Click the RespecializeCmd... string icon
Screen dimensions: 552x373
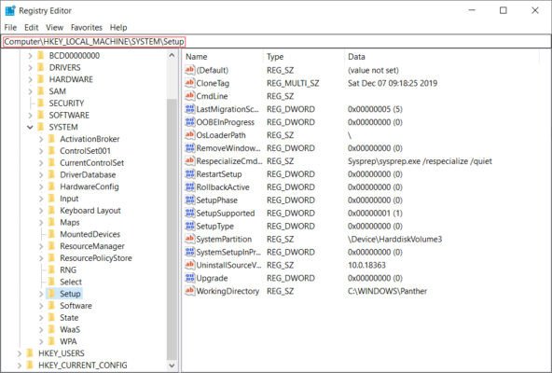pos(190,161)
